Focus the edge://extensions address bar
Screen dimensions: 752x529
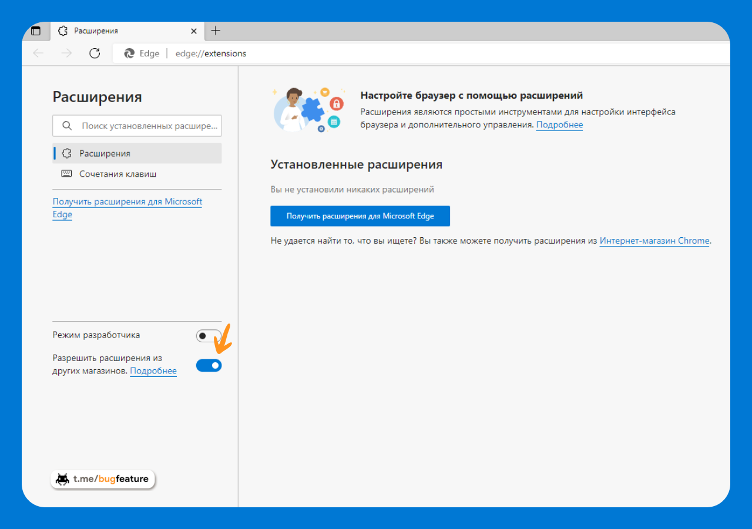pyautogui.click(x=421, y=53)
